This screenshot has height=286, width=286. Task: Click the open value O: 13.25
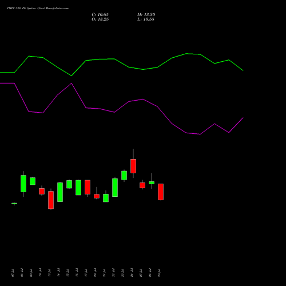(100, 19)
